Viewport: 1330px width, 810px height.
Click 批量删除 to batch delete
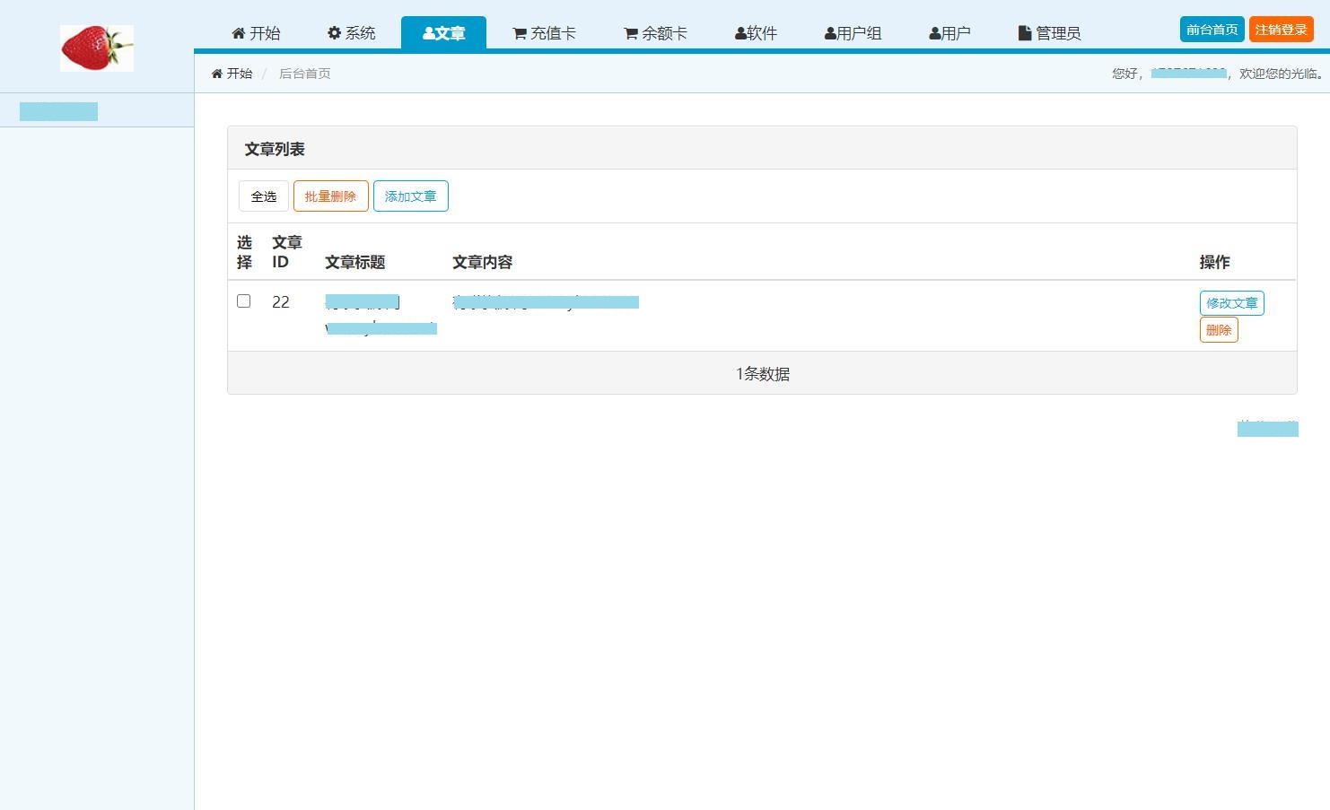(x=330, y=196)
